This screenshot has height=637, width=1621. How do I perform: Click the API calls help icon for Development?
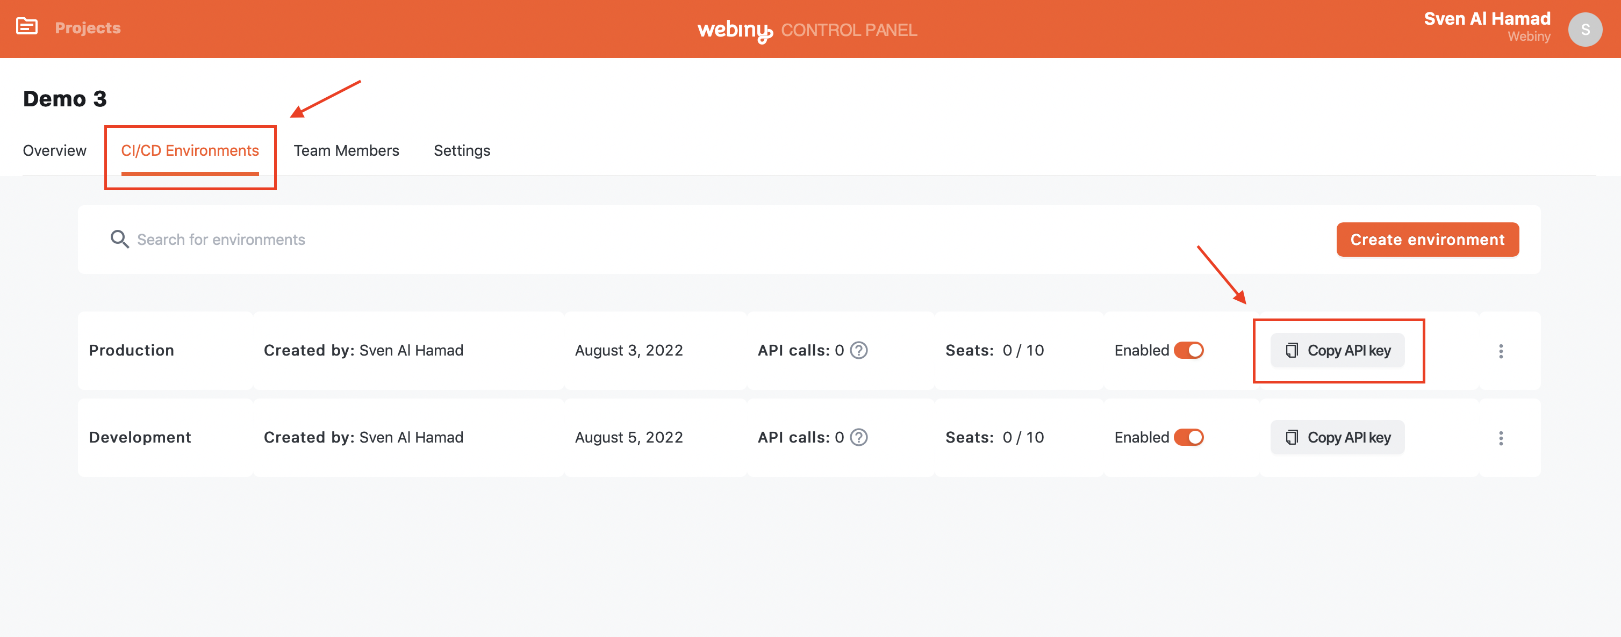tap(859, 437)
